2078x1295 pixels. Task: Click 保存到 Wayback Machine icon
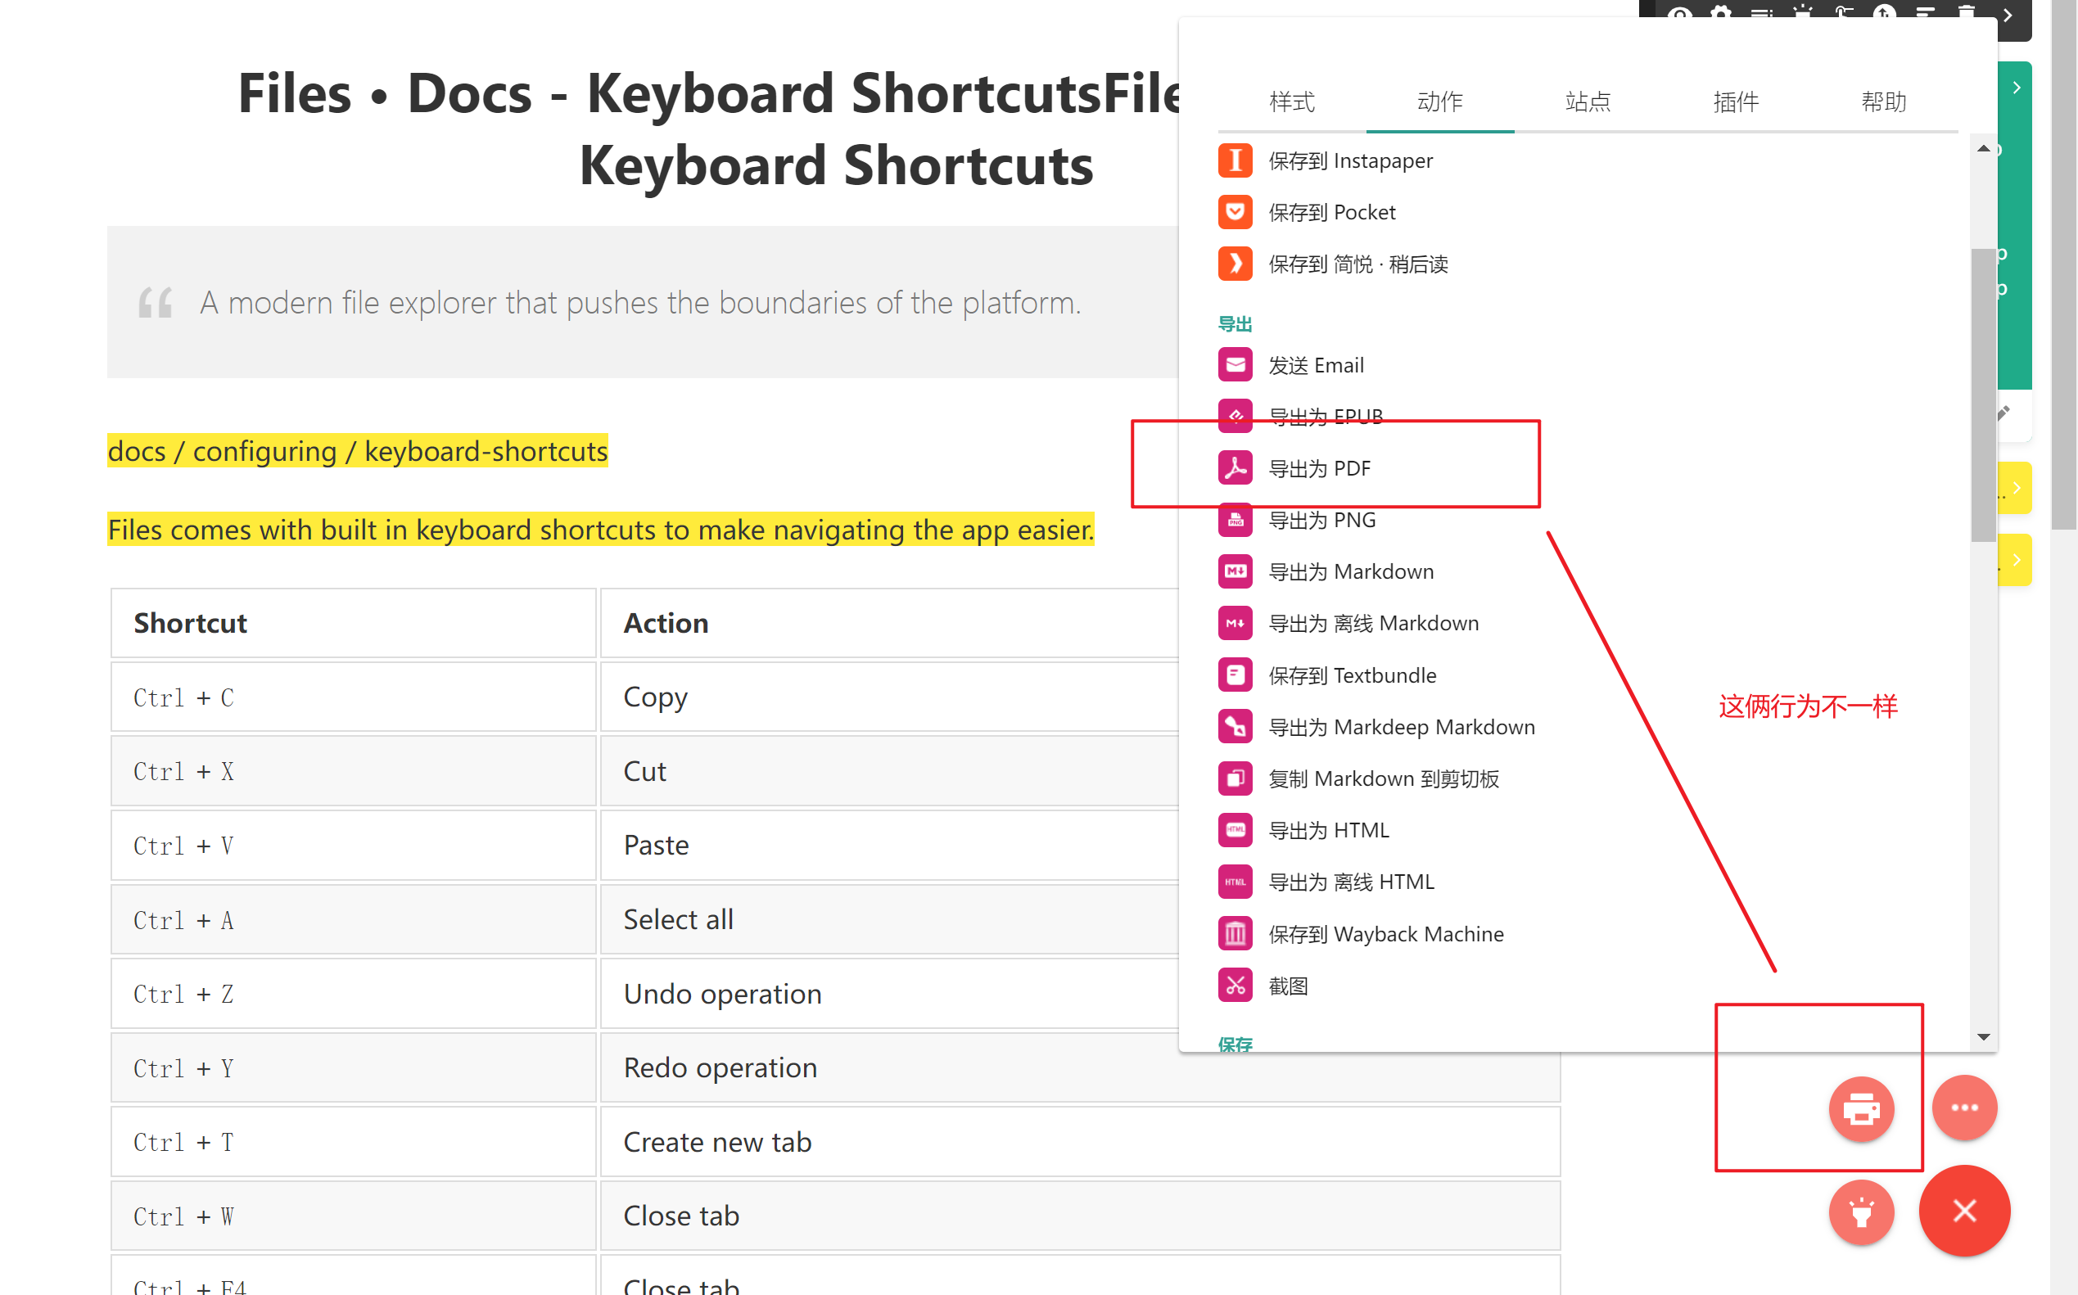click(1235, 932)
